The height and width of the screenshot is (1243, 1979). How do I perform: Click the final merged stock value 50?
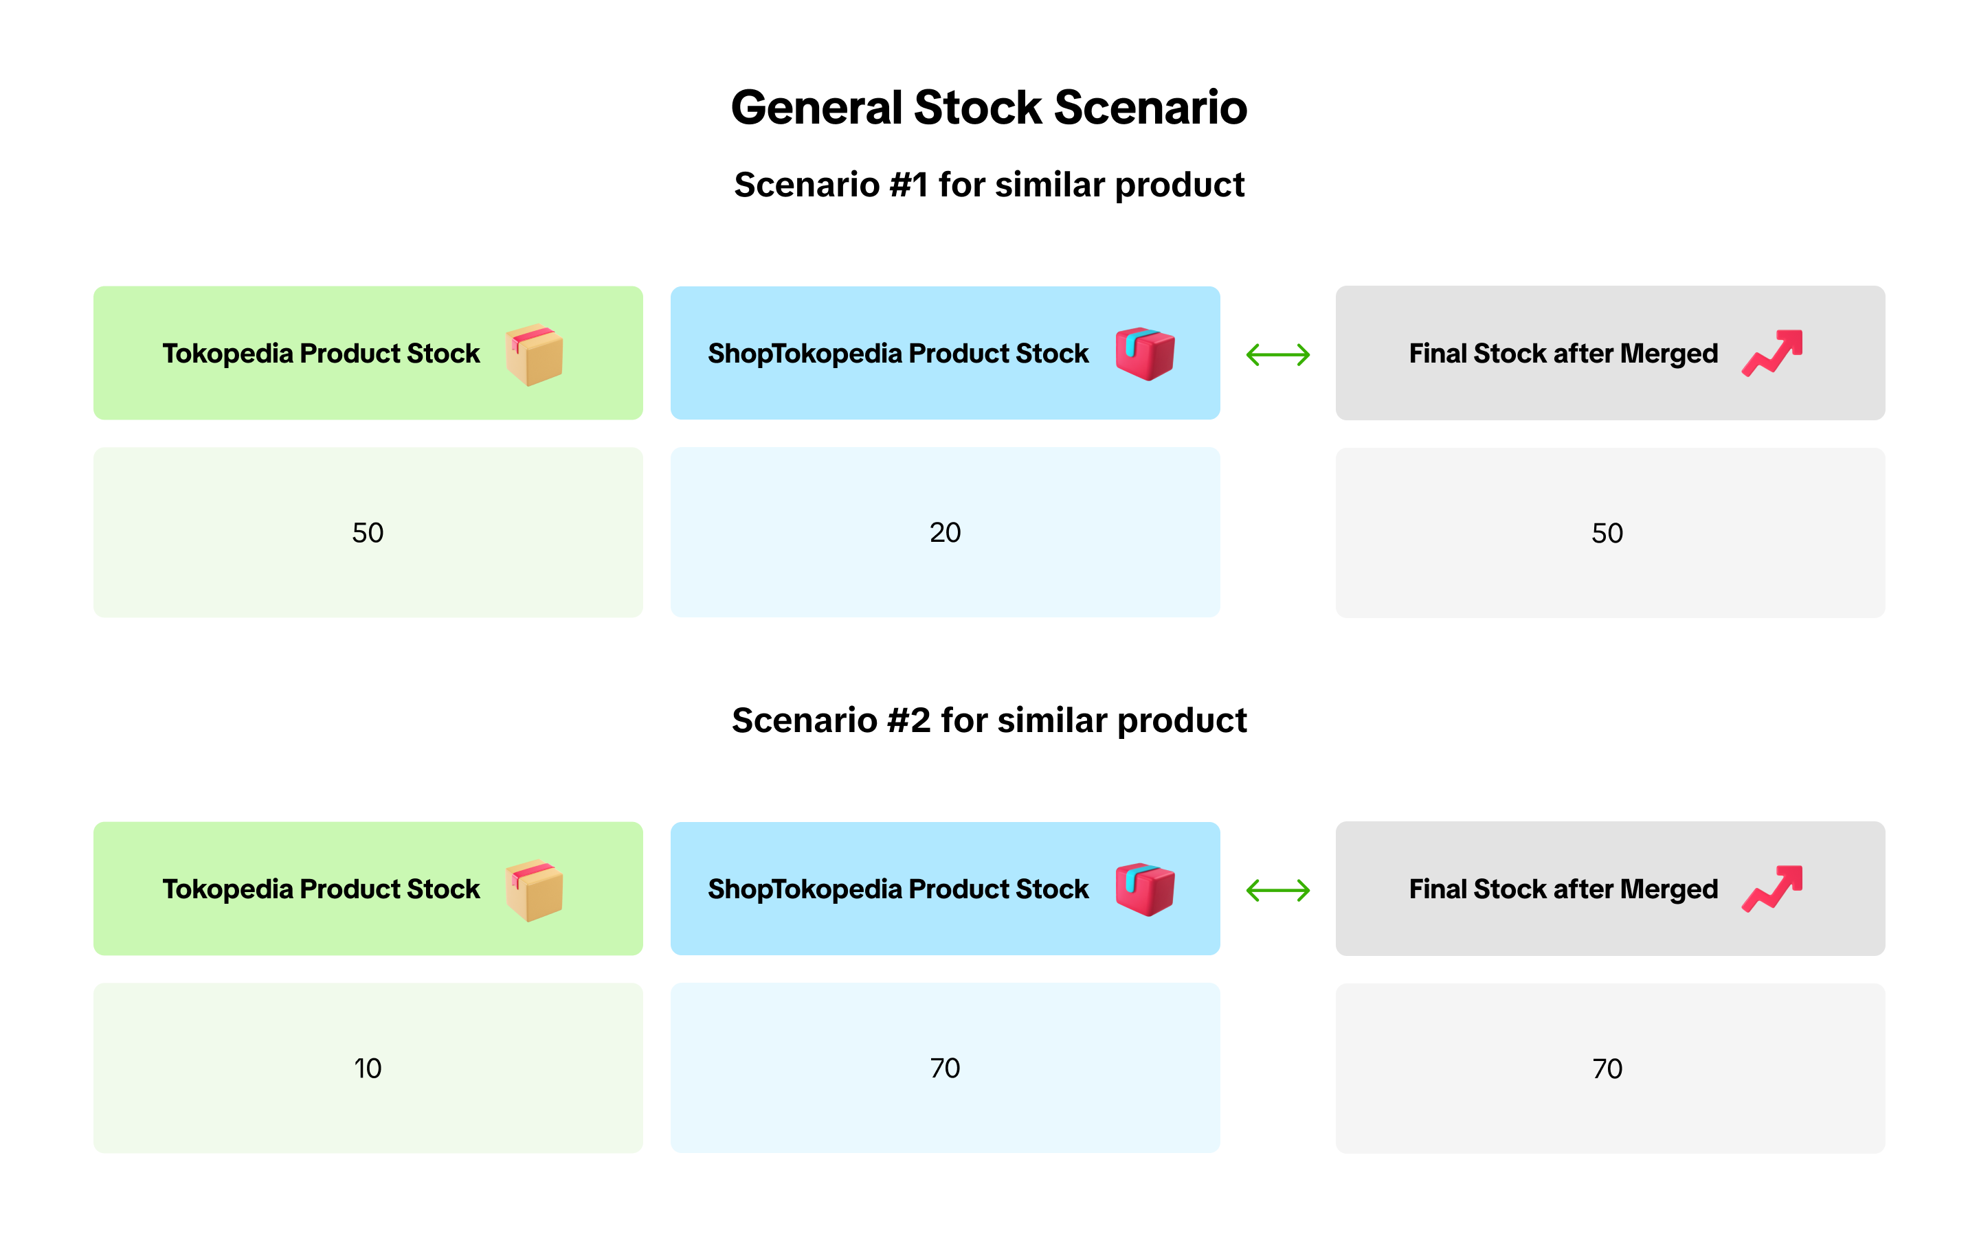[1607, 534]
